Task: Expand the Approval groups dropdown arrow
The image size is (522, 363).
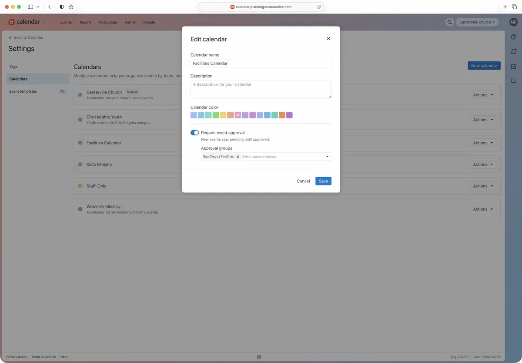Action: tap(327, 157)
